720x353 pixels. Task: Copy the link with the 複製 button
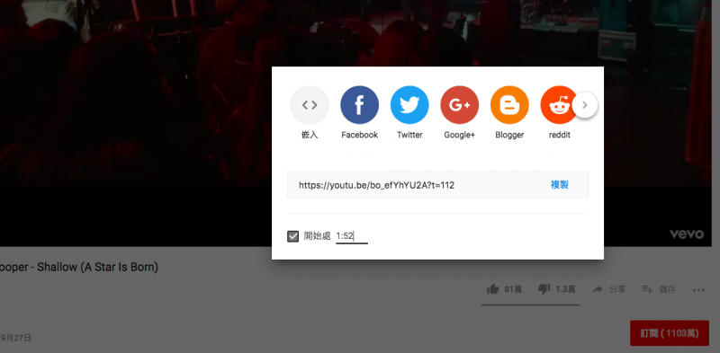pos(559,185)
